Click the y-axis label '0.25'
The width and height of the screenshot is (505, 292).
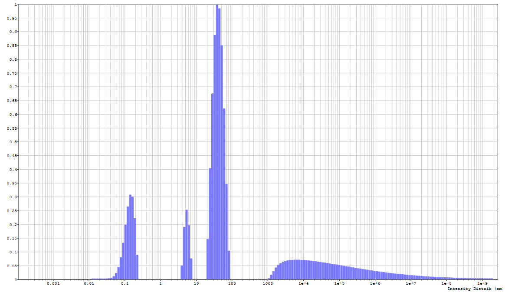pos(12,211)
